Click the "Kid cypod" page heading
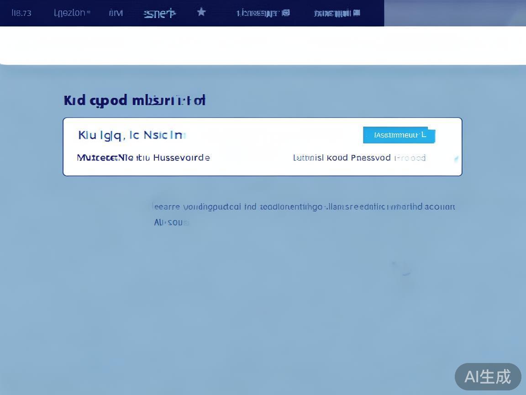The width and height of the screenshot is (526, 395). [x=135, y=100]
